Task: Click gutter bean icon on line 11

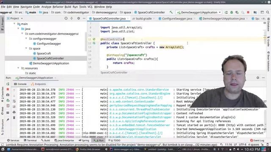Action: tap(94, 39)
